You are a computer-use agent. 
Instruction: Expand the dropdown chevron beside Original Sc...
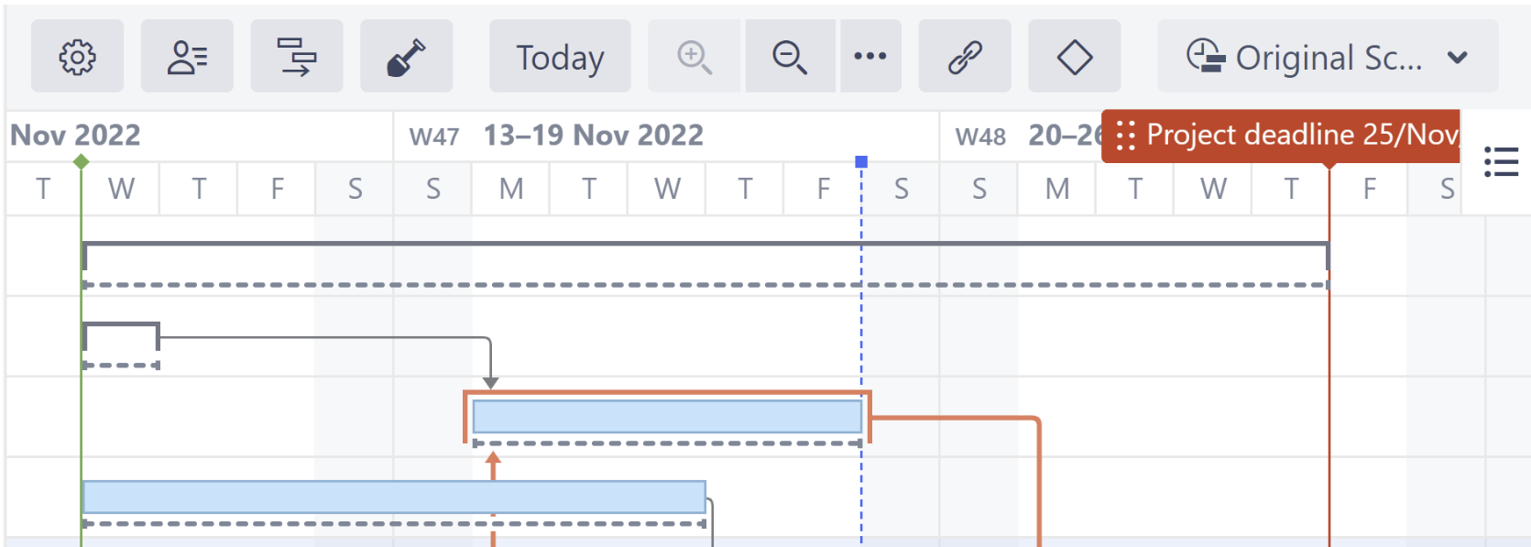click(x=1458, y=58)
